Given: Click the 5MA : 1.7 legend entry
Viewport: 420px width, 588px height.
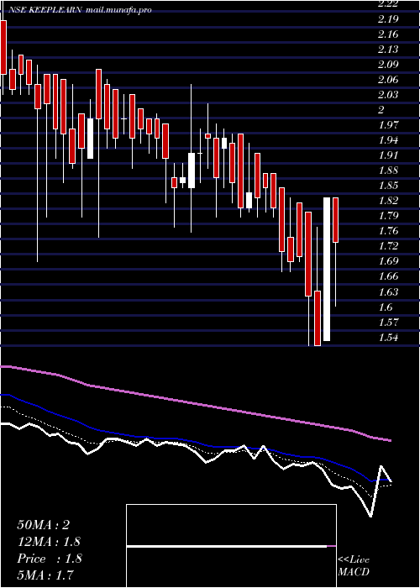Looking at the screenshot, I should click(x=45, y=575).
